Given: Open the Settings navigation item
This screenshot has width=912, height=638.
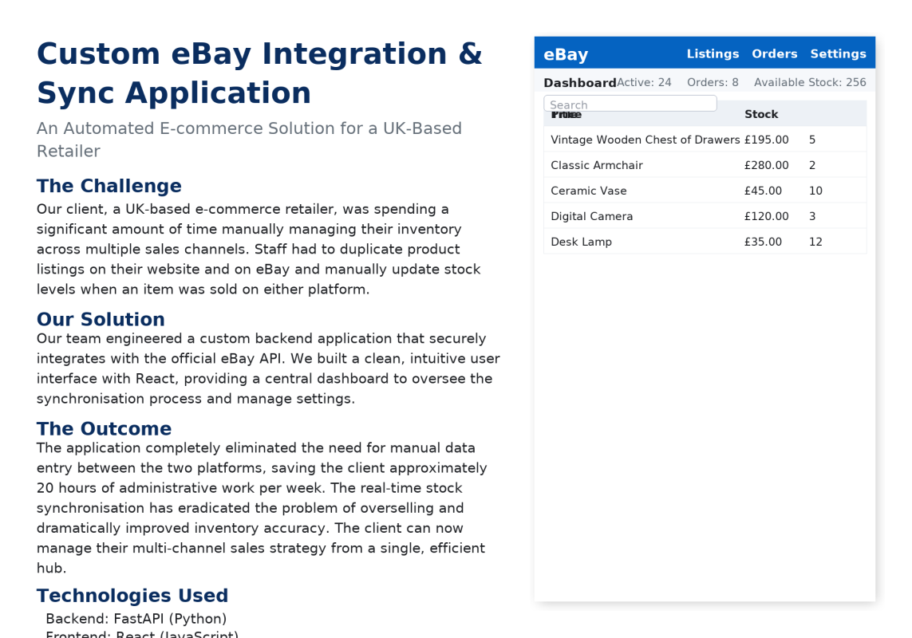Looking at the screenshot, I should tap(838, 53).
